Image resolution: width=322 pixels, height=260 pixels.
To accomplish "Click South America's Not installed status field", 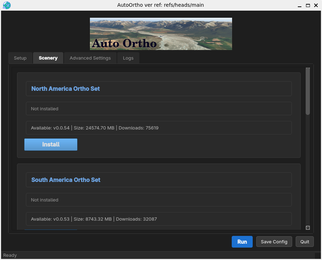I will (x=159, y=200).
